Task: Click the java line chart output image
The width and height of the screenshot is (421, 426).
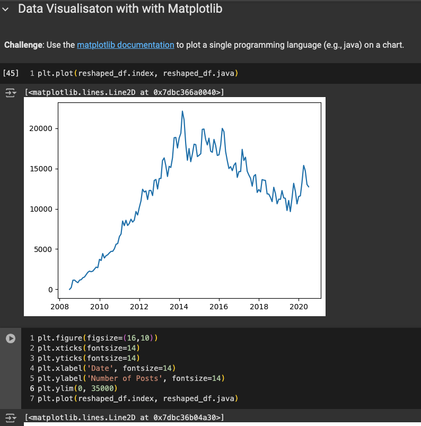Action: (x=174, y=206)
